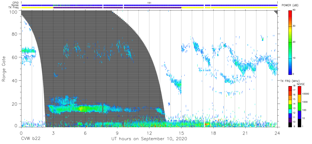
Task: Click the POWER colorbar label '30'
Action: tap(294, 26)
